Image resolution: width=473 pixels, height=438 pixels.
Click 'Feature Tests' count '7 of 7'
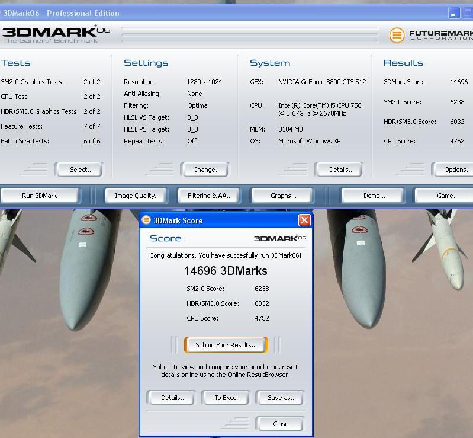click(x=92, y=126)
